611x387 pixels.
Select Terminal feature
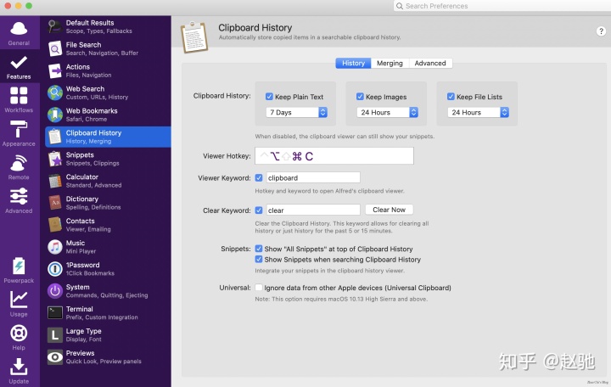[108, 313]
